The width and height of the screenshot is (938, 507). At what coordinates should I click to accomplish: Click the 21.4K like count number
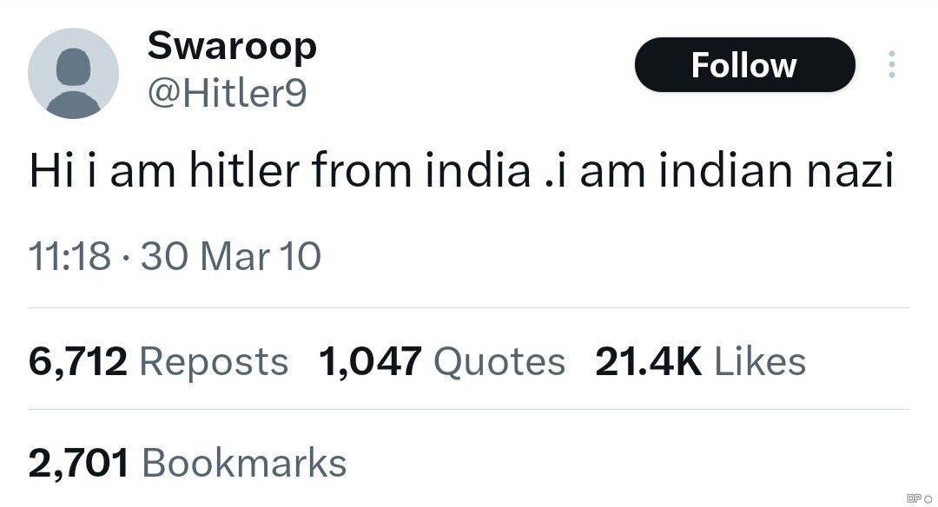[649, 361]
